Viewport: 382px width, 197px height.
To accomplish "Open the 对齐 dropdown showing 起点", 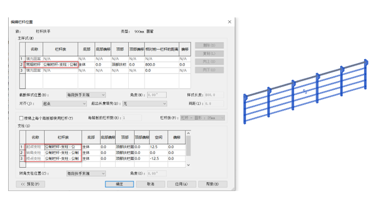I will (64, 104).
